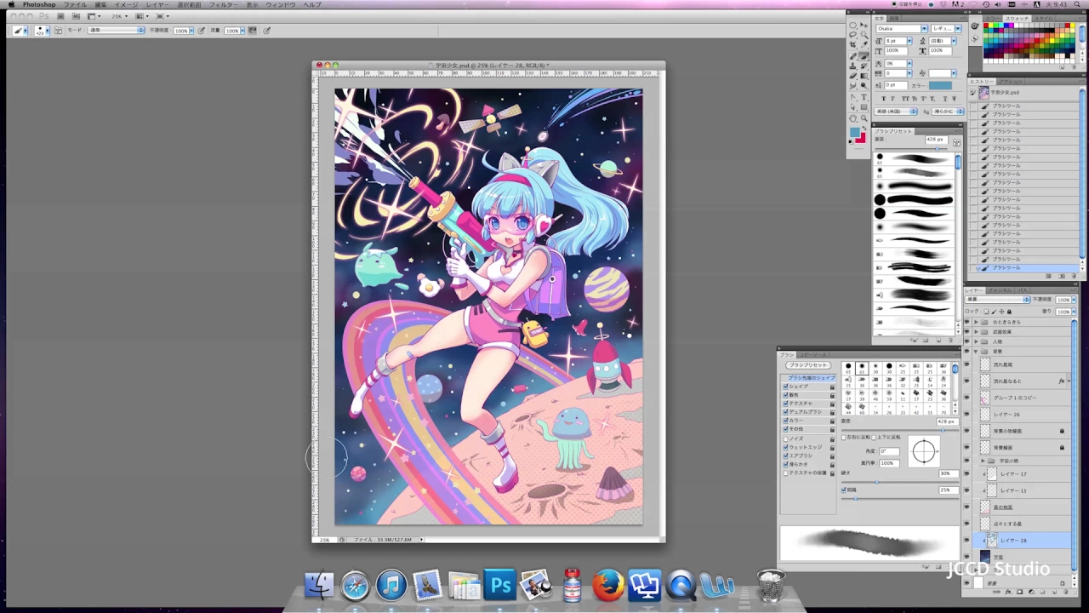This screenshot has width=1089, height=613.
Task: Open iTunes from the Dock
Action: [x=391, y=585]
